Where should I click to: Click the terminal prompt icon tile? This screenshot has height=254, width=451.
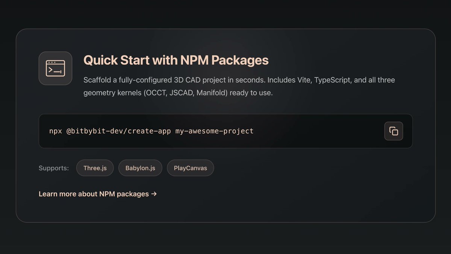tap(55, 68)
